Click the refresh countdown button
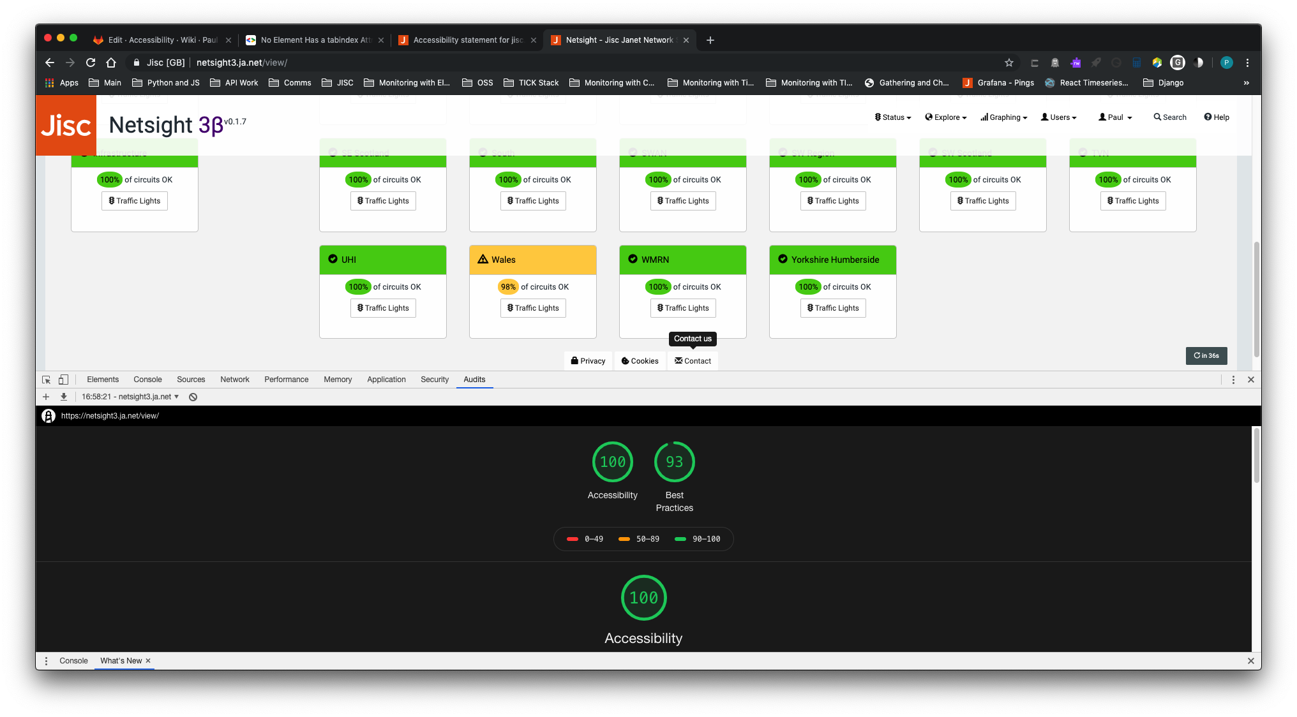This screenshot has width=1297, height=717. 1206,356
